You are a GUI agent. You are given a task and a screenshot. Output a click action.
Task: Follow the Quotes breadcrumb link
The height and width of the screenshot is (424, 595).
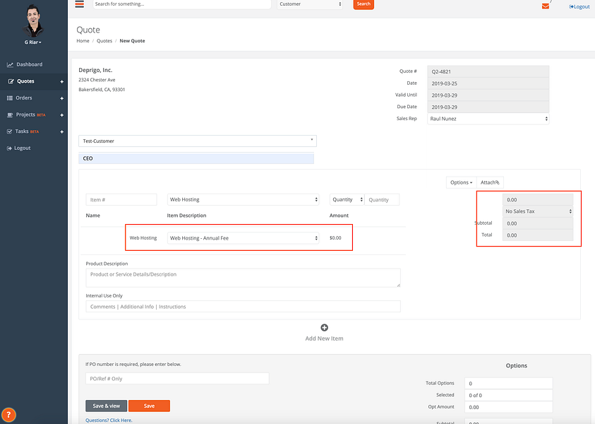[104, 41]
